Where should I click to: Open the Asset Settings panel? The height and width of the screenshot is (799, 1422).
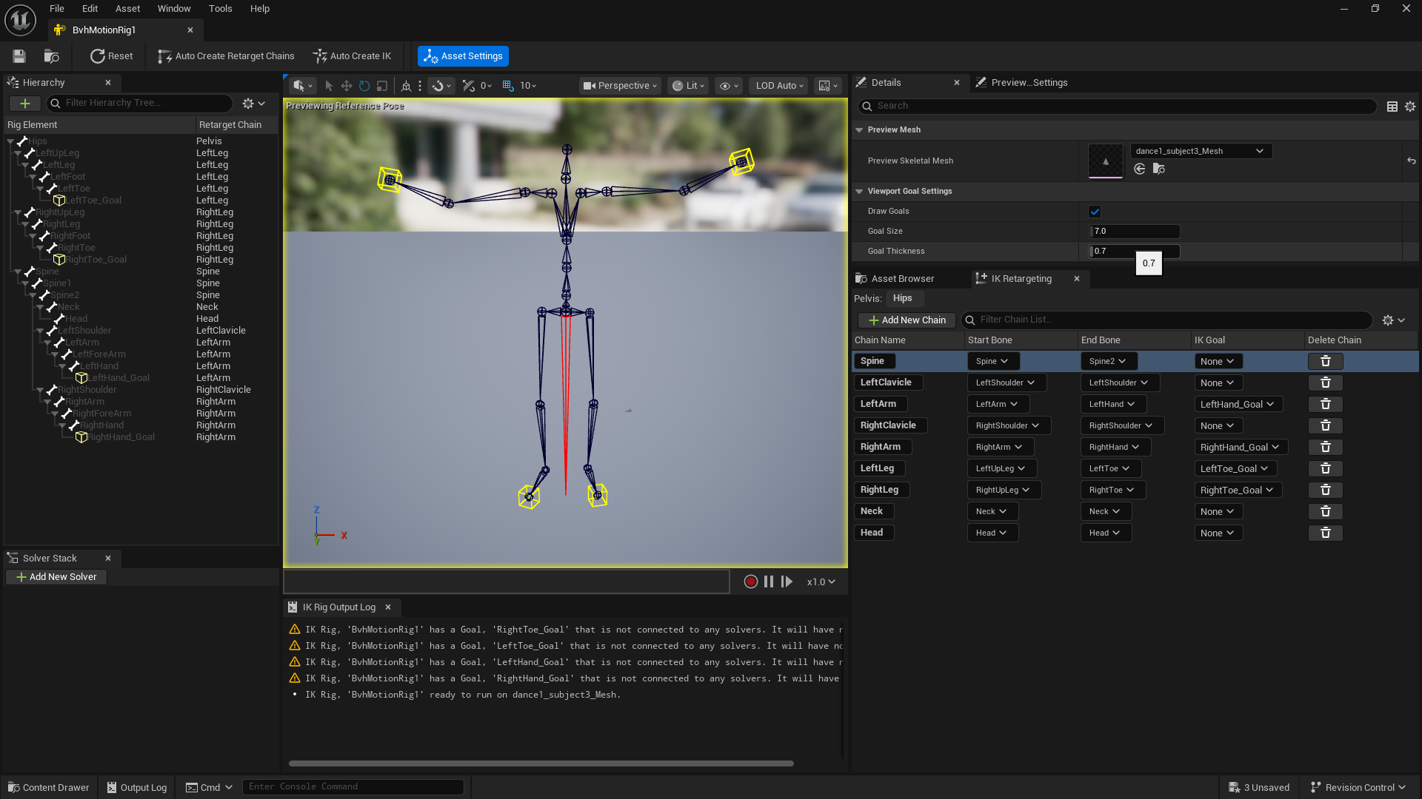(x=462, y=55)
